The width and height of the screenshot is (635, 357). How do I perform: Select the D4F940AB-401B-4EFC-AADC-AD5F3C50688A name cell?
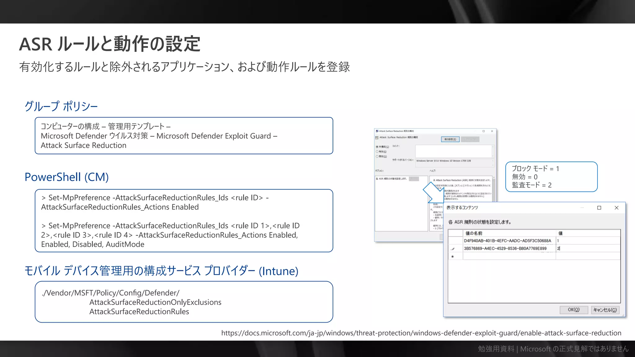pos(509,240)
